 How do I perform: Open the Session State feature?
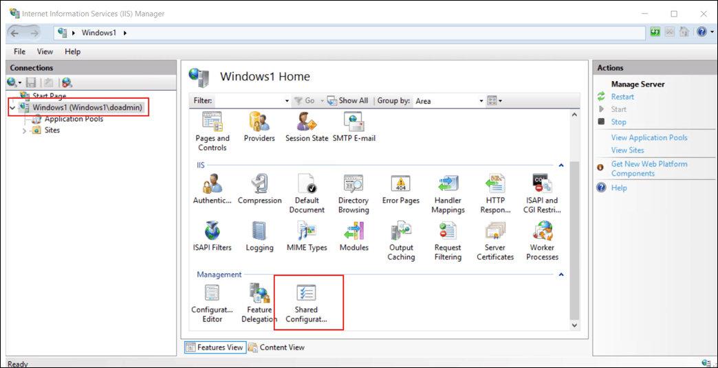[307, 127]
